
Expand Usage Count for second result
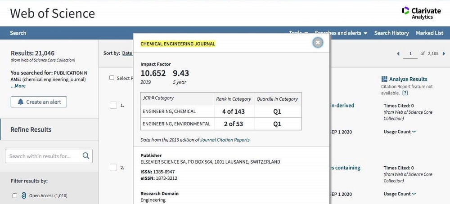pyautogui.click(x=400, y=194)
